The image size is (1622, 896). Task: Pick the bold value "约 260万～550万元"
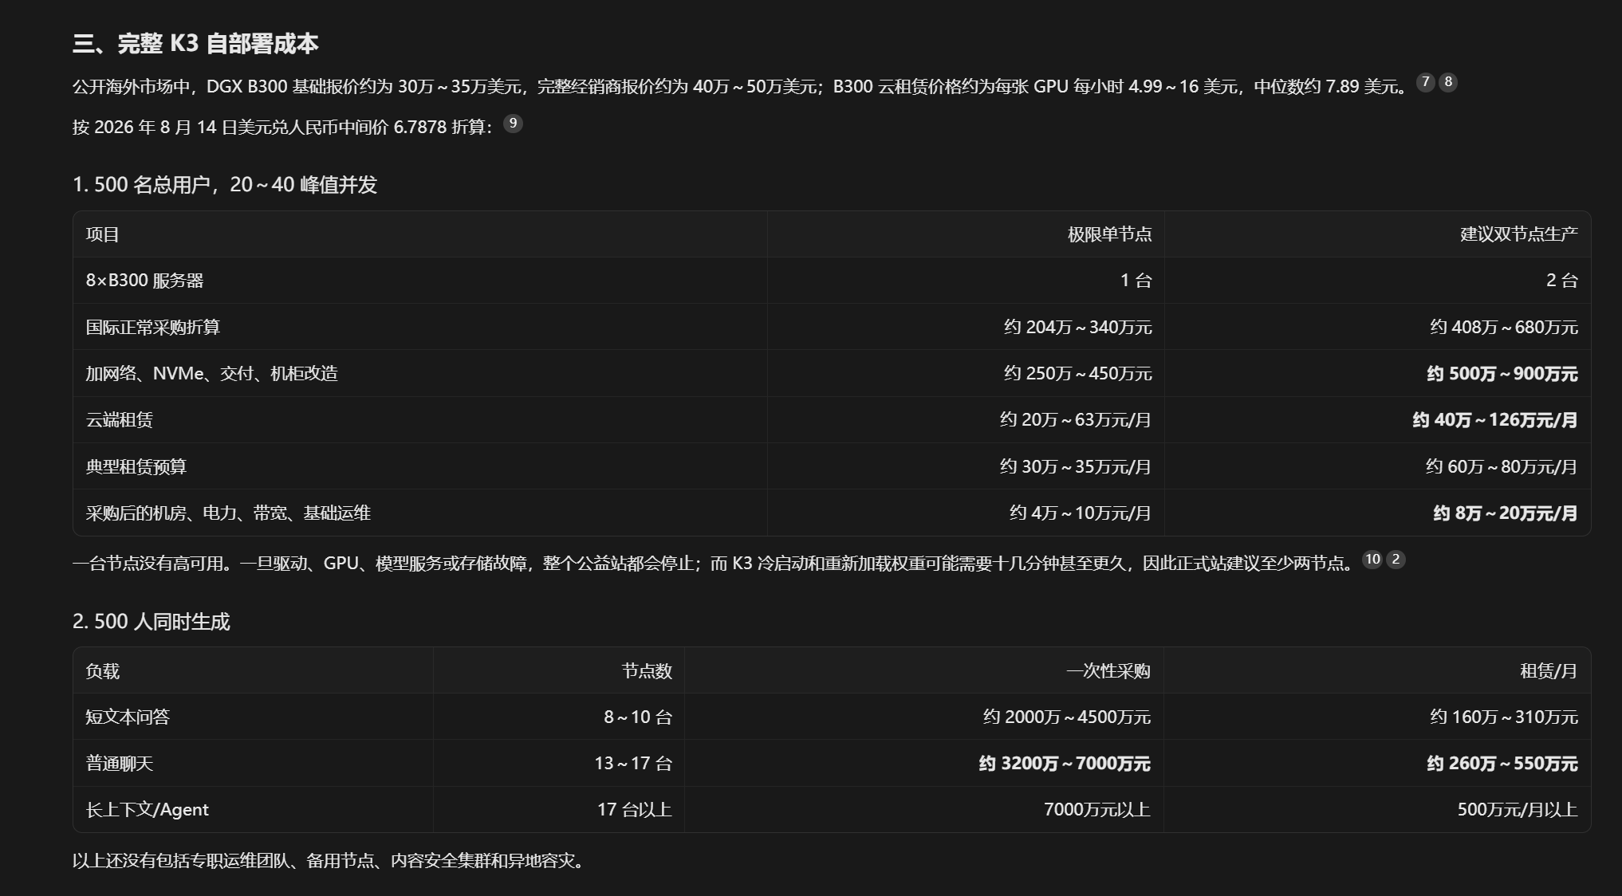coord(1502,764)
